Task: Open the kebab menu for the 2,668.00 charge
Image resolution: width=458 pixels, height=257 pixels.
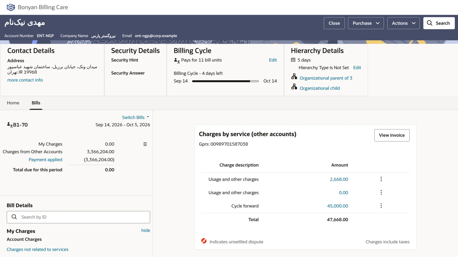Action: [381, 179]
